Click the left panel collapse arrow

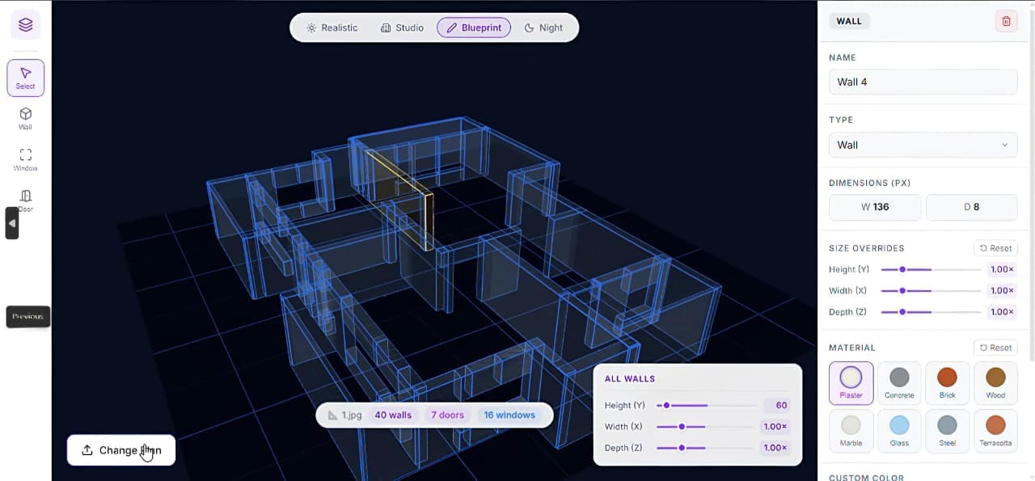[11, 223]
